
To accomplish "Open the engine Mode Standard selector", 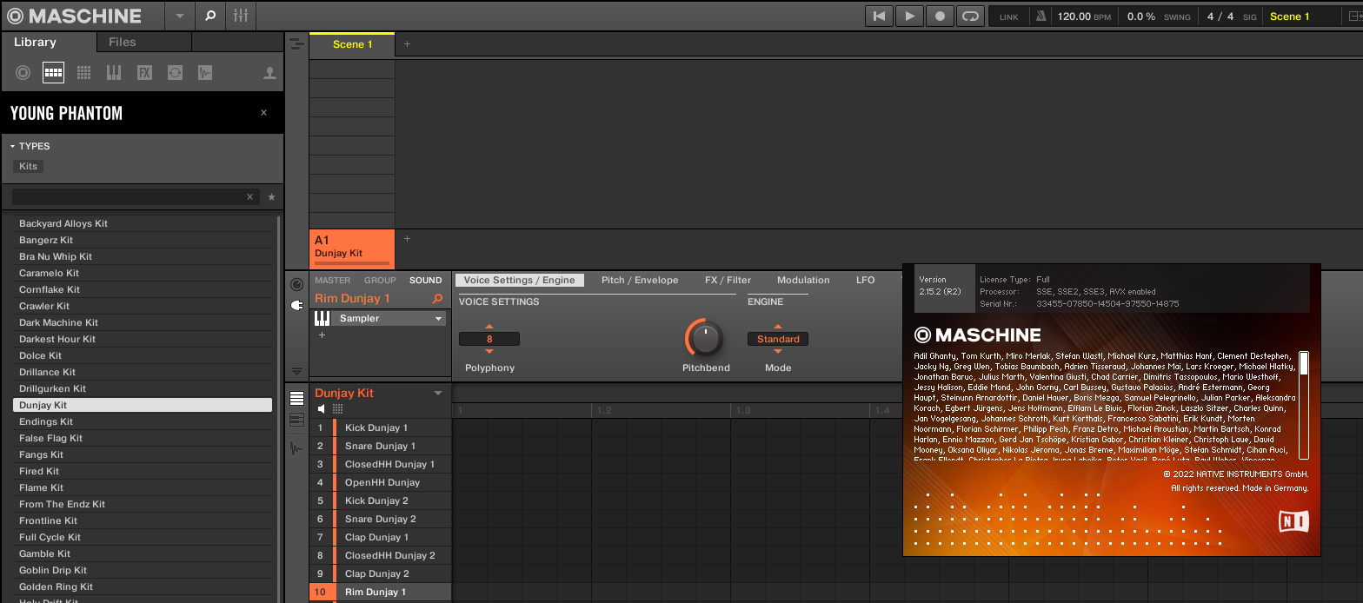I will click(x=778, y=339).
